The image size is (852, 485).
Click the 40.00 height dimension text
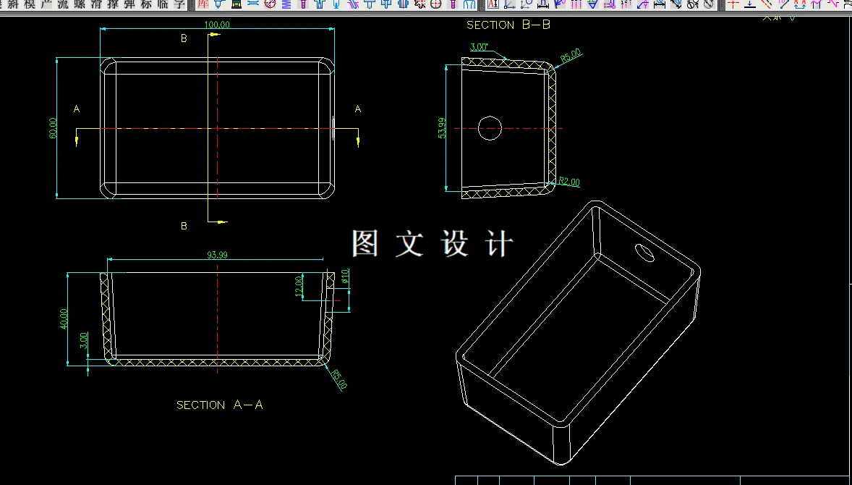[64, 319]
